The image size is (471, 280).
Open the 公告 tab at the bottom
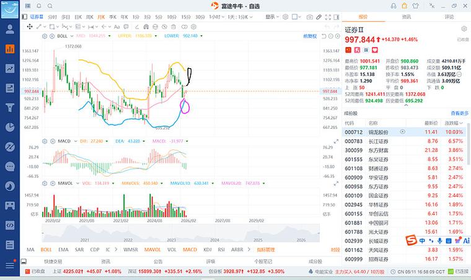158,261
